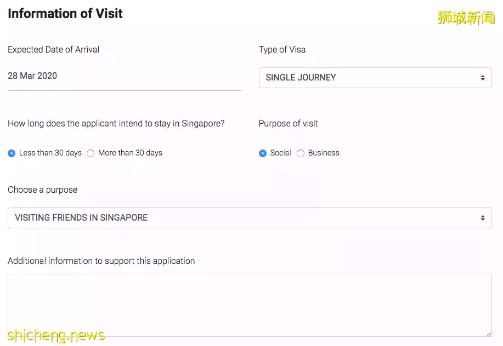The image size is (503, 346).
Task: Click the yellow Chinese news logo
Action: click(x=466, y=18)
